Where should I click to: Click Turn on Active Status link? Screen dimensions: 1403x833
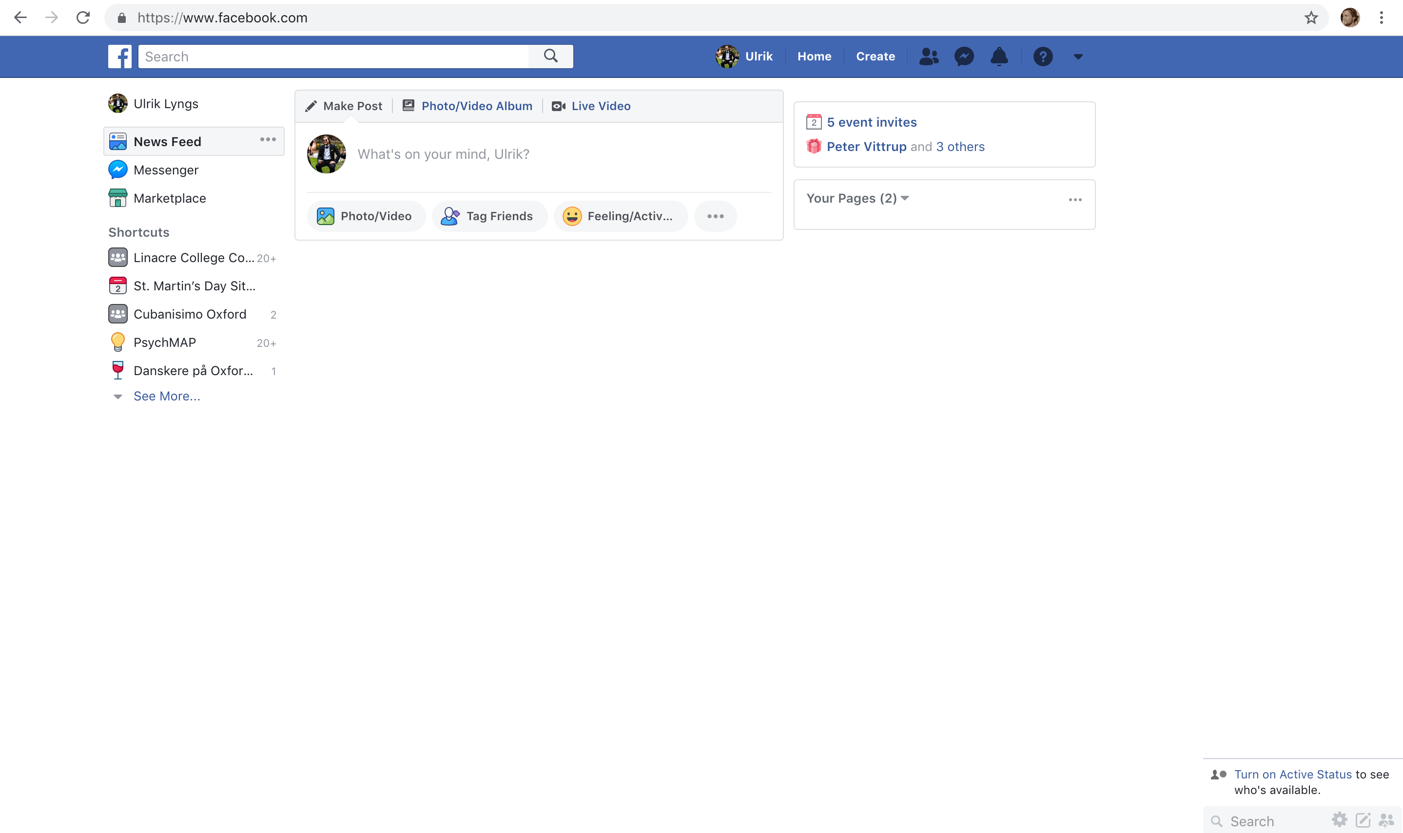1293,774
